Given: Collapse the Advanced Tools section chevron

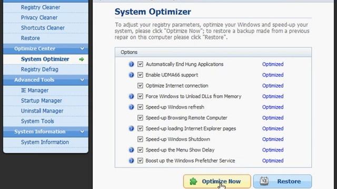Looking at the screenshot, I should (82, 80).
